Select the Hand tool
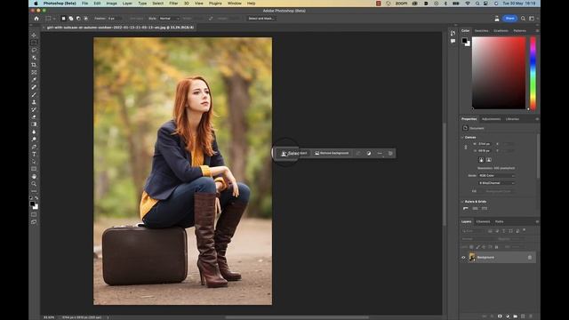 34,176
